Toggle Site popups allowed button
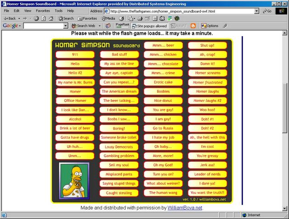The image size is (289, 219). point(149,26)
